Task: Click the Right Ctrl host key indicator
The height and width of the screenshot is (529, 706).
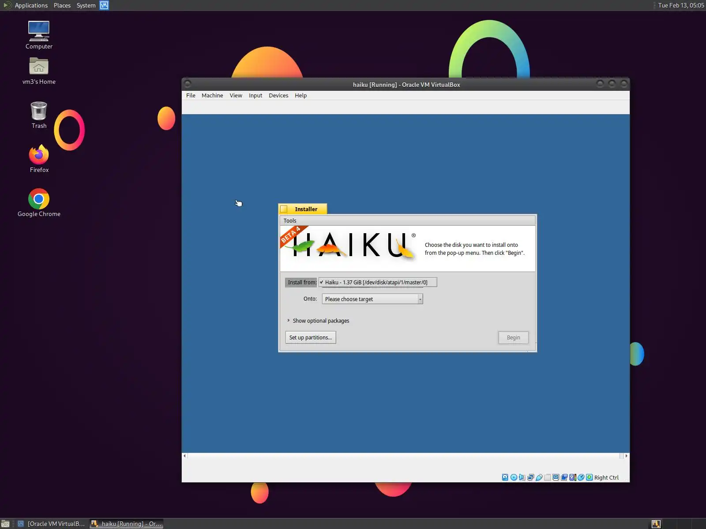Action: pyautogui.click(x=606, y=477)
